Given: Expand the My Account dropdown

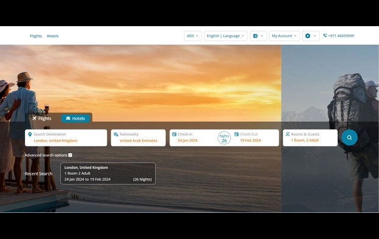Looking at the screenshot, I should click(x=284, y=36).
